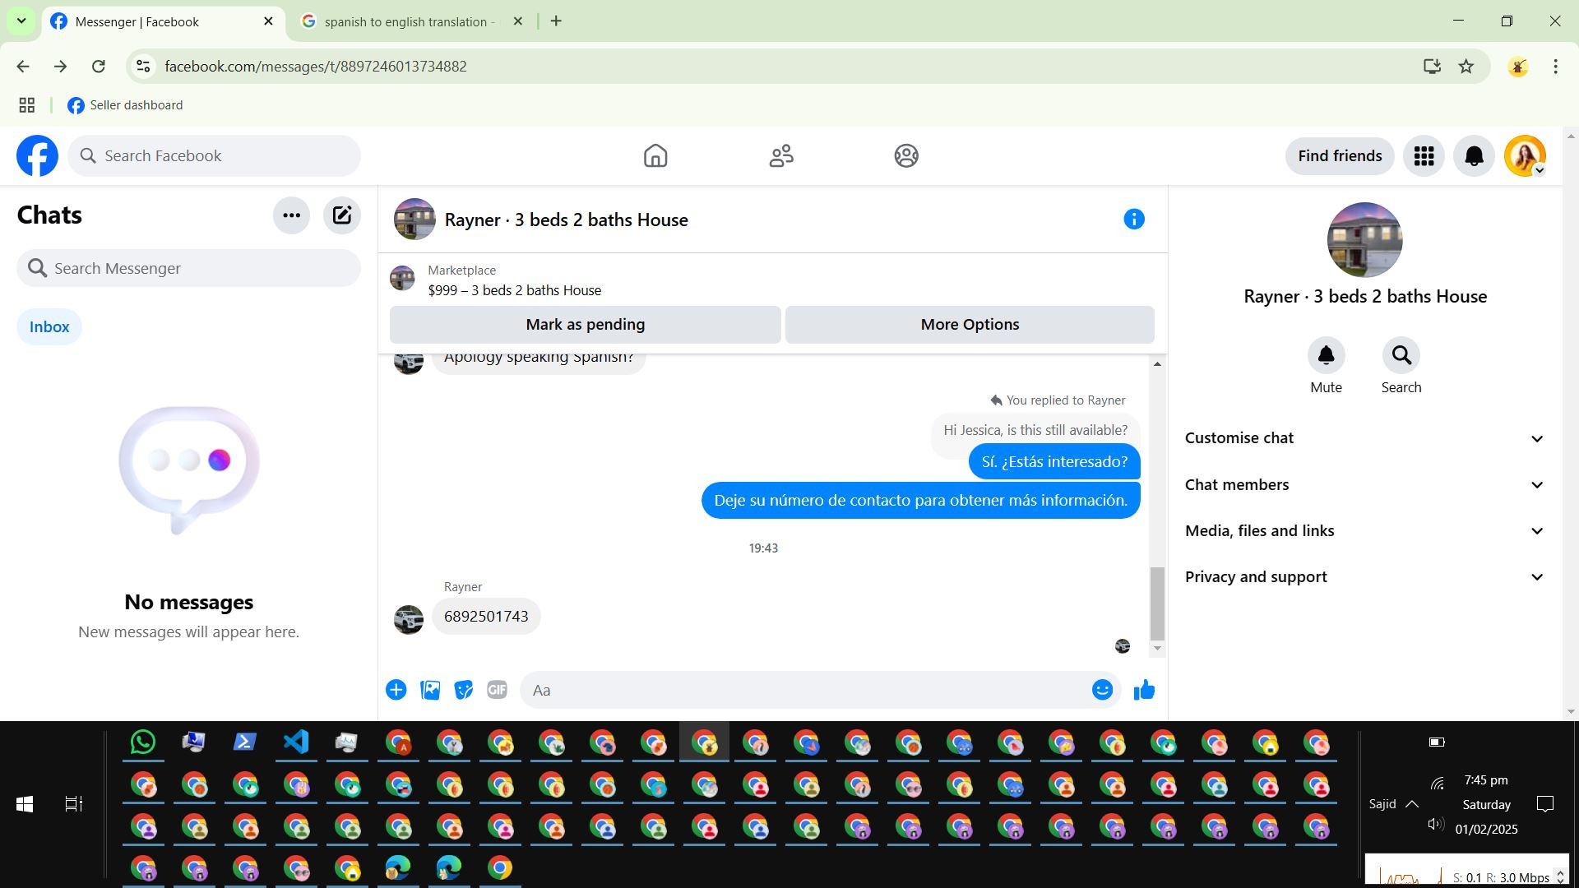Viewport: 1579px width, 888px height.
Task: Open more actions plus icon
Action: point(396,690)
